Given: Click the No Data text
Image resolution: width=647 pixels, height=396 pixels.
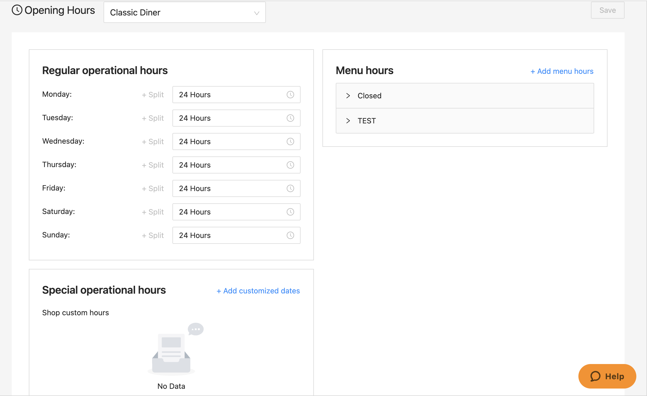Looking at the screenshot, I should click(x=171, y=386).
